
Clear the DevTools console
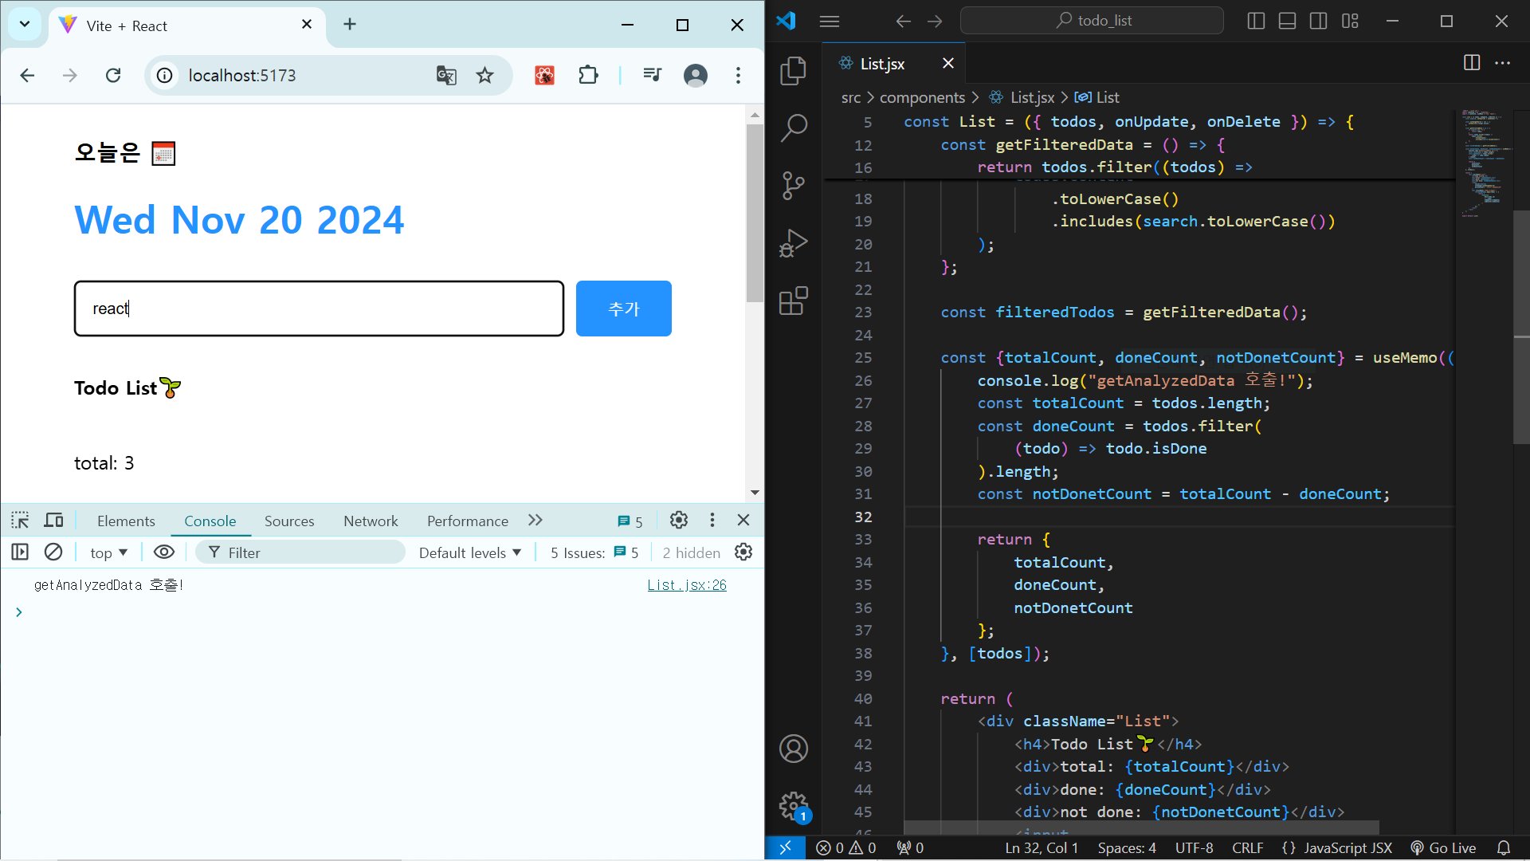click(53, 552)
